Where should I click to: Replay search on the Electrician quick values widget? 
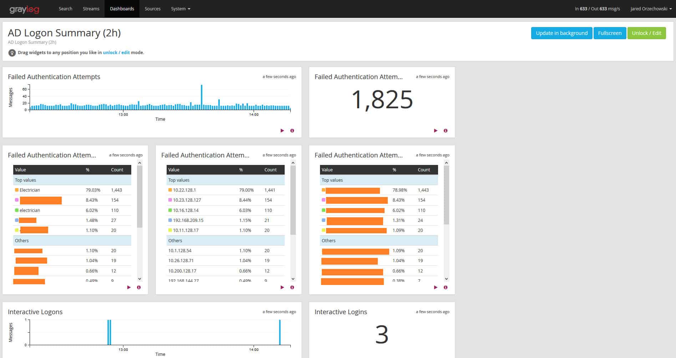[129, 287]
